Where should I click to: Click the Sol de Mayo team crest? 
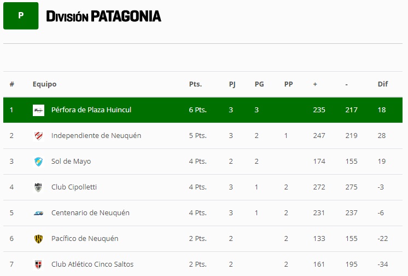click(38, 162)
